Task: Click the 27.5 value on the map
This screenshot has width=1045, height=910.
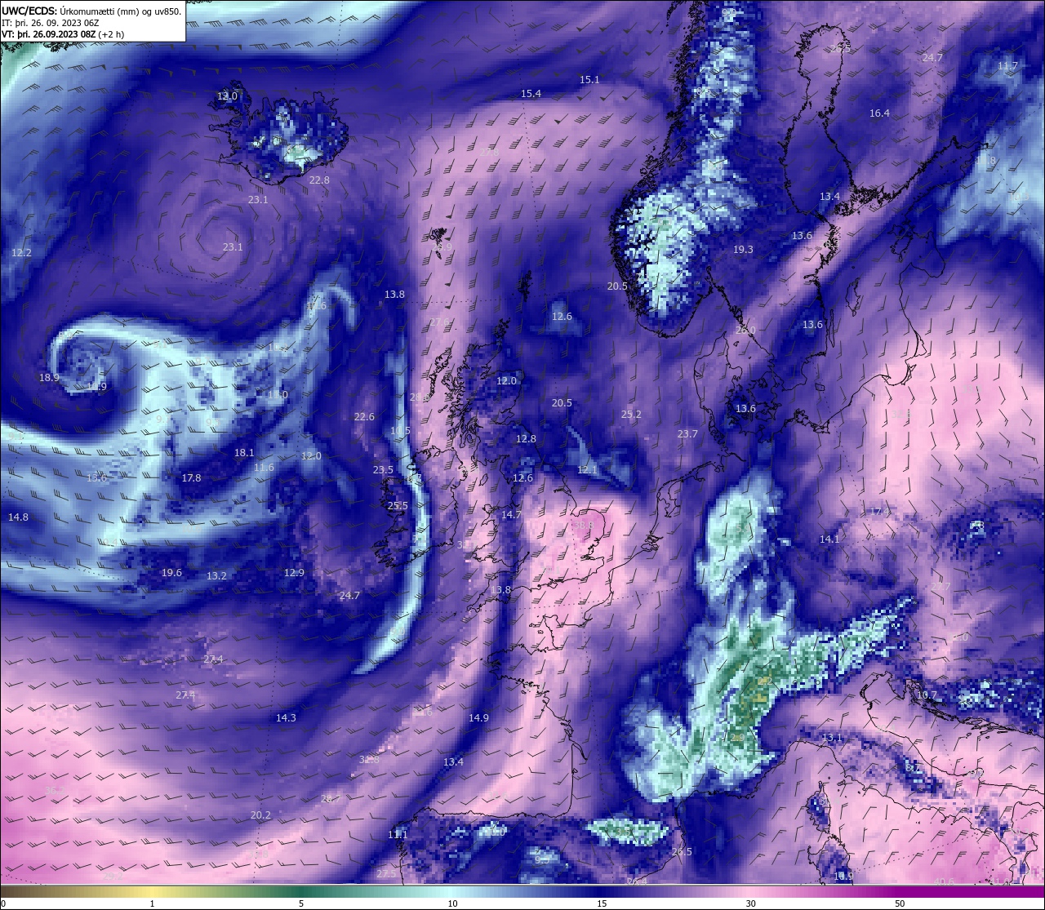Action: point(386,874)
